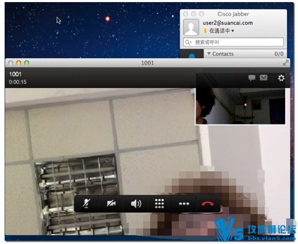Viewport: 298px width, 244px height.
Task: Select the self-view video thumbnail
Action: pos(240,106)
